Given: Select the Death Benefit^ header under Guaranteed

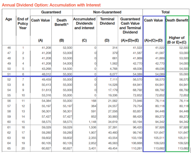Looking at the screenshot, I should click(62, 22).
